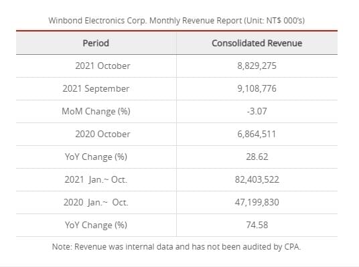The height and width of the screenshot is (267, 359).
Task: Select the 2020 Jan.~ Oct. row label
Action: point(96,203)
